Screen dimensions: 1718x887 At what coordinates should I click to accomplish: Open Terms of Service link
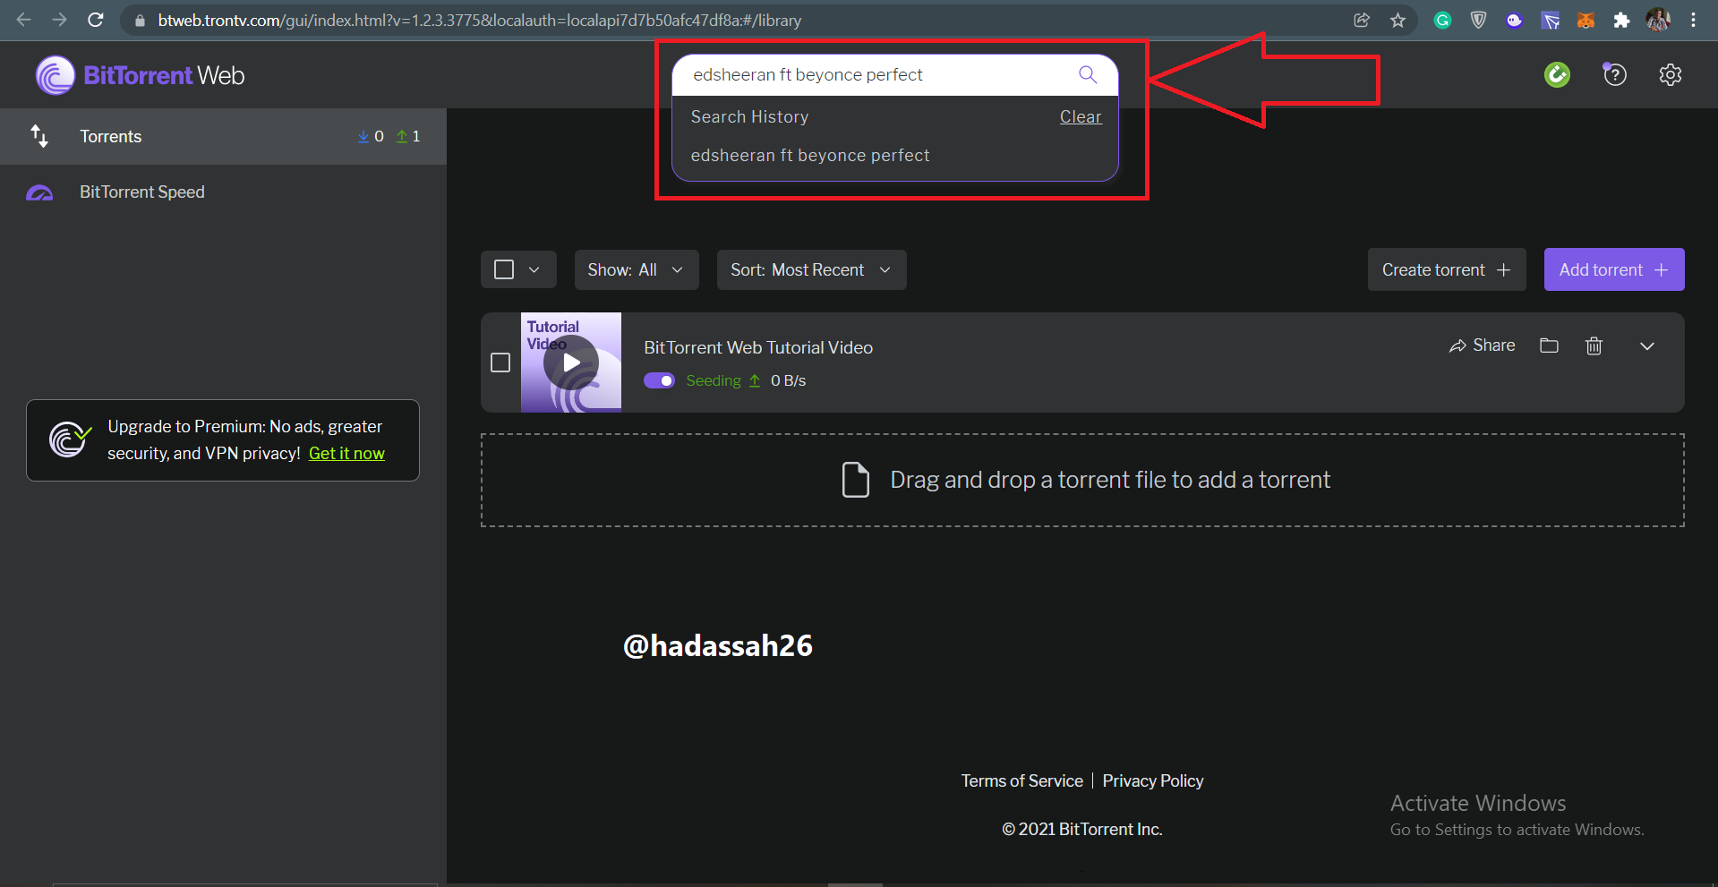pyautogui.click(x=1021, y=781)
